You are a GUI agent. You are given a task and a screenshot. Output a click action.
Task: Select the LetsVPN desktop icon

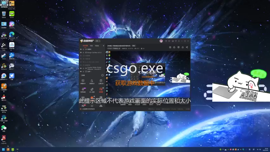point(12,25)
